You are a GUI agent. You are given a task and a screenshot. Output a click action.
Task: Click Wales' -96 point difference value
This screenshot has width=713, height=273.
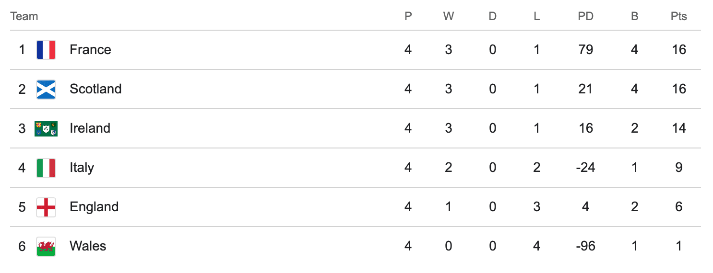(585, 246)
